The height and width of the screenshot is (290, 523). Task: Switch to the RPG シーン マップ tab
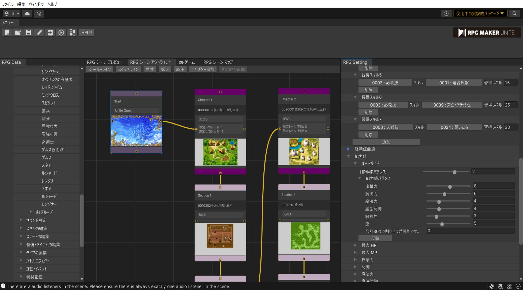[218, 62]
